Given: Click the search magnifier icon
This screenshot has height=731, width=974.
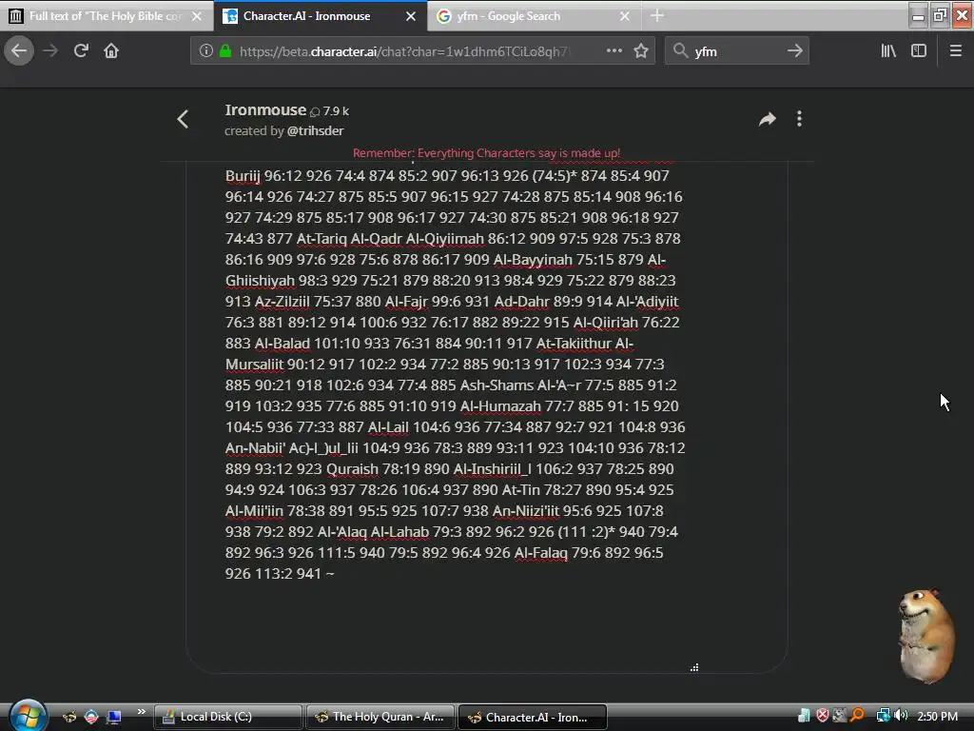Looking at the screenshot, I should pyautogui.click(x=681, y=51).
